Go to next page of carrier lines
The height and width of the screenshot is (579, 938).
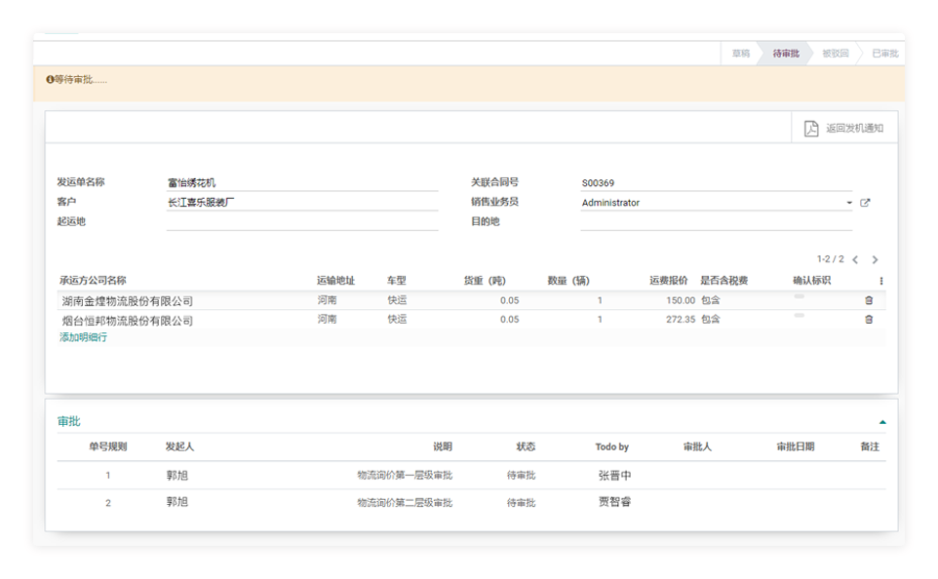tap(875, 260)
